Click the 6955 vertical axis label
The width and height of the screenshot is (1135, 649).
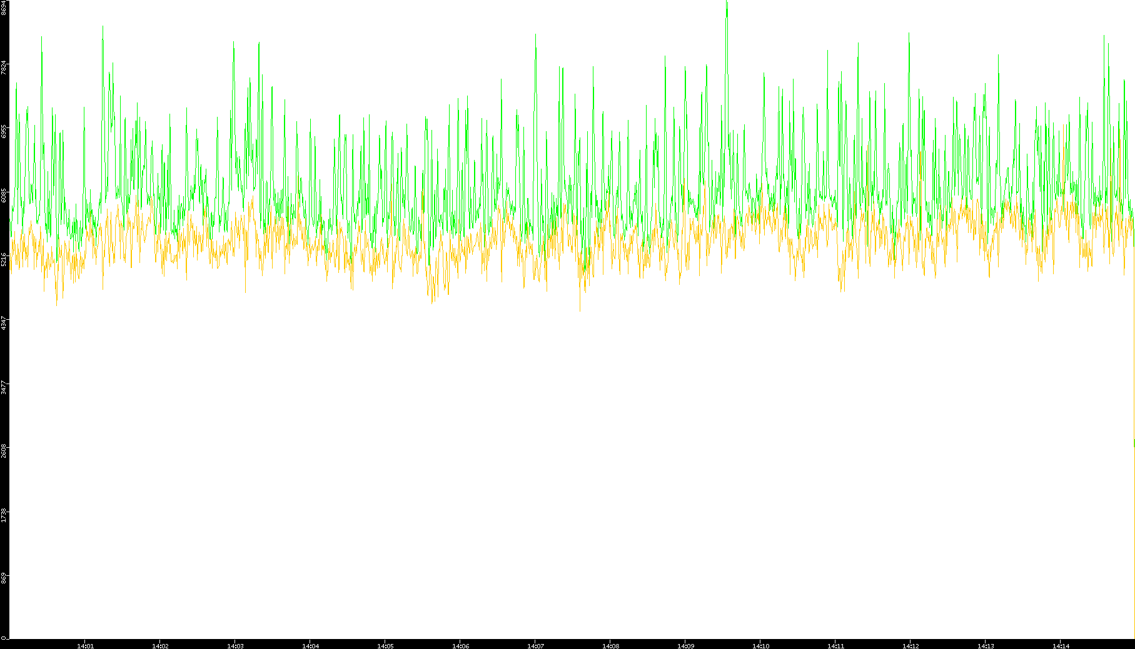click(x=4, y=131)
